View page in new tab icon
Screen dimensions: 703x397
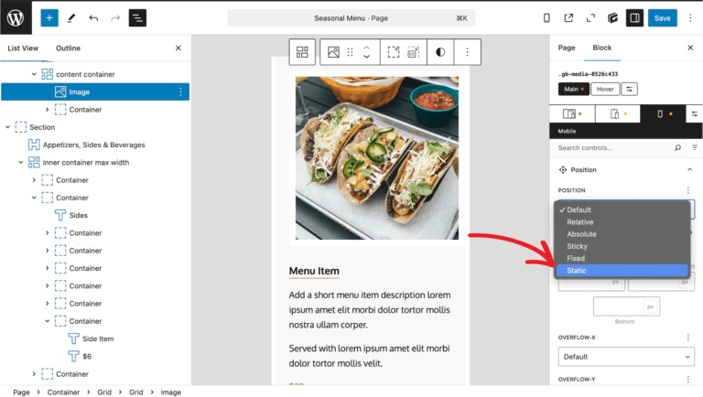coord(568,18)
